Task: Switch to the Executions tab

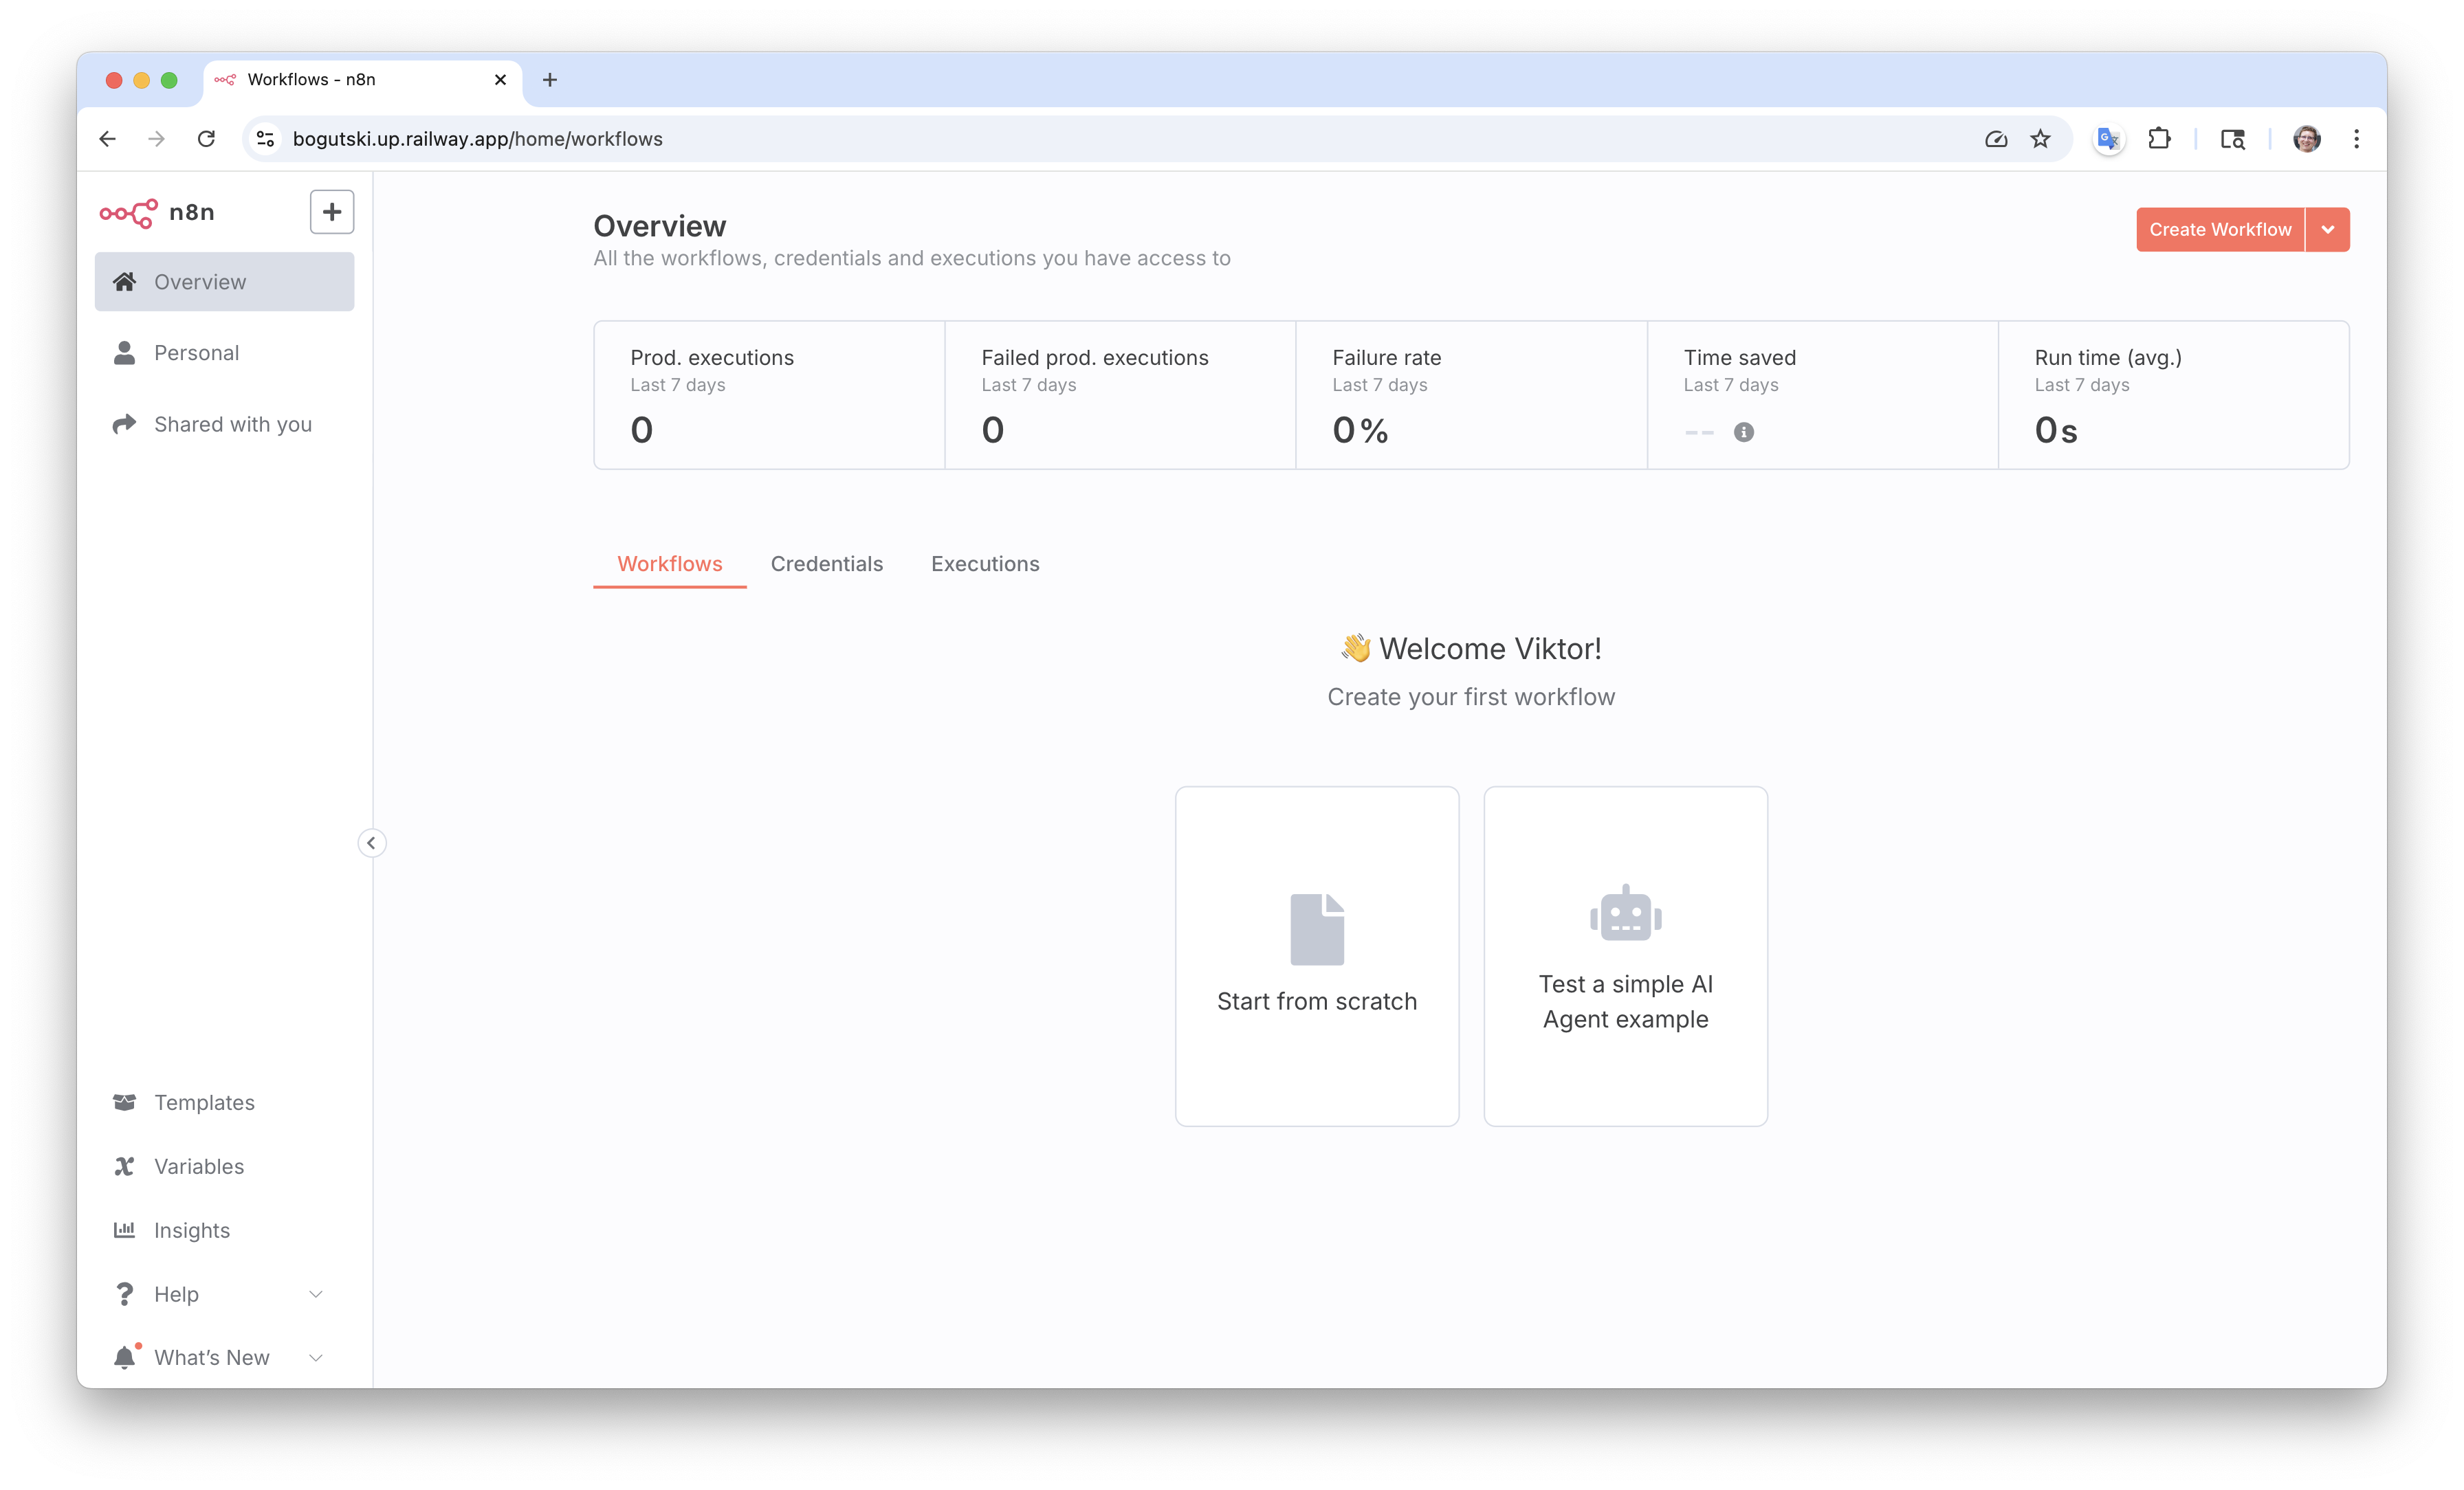Action: click(x=985, y=564)
